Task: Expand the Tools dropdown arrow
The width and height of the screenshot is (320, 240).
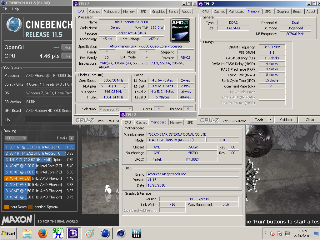Action: pyautogui.click(x=270, y=120)
